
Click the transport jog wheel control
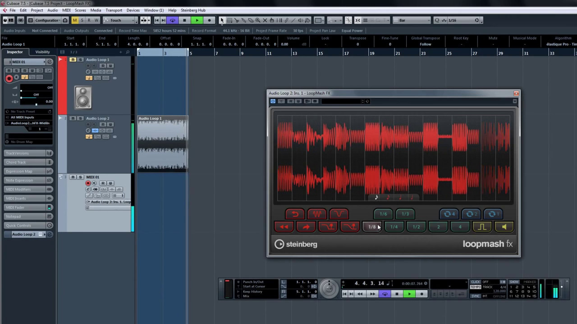pos(329,288)
